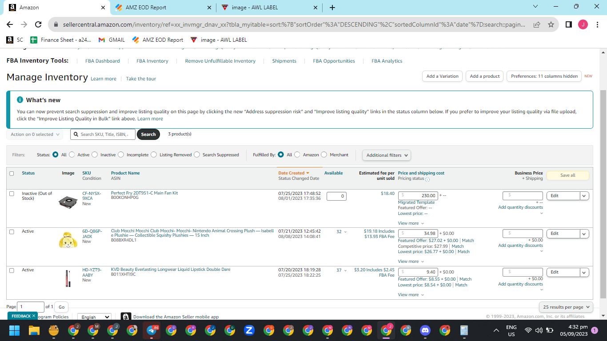The width and height of the screenshot is (607, 341).
Task: Expand View more for the $230.00 listing
Action: (411, 223)
